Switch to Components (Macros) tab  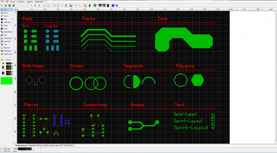[35, 145]
